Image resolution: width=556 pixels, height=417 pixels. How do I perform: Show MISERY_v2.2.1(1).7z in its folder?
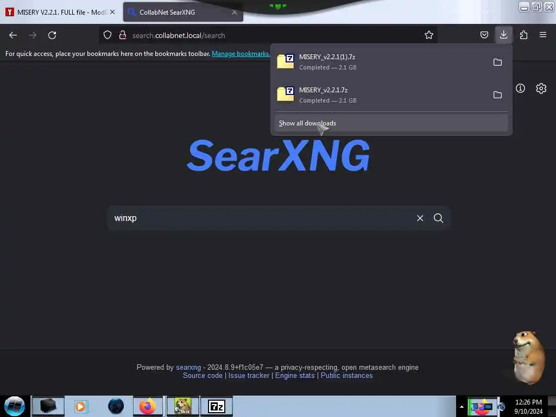497,62
